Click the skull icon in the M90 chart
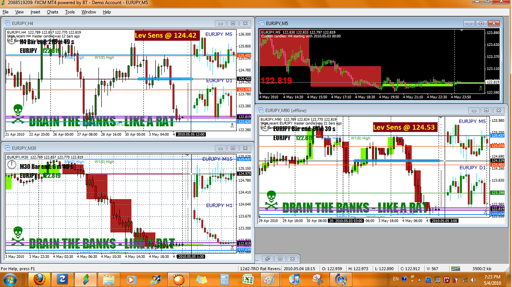The width and height of the screenshot is (512, 287). 271,200
